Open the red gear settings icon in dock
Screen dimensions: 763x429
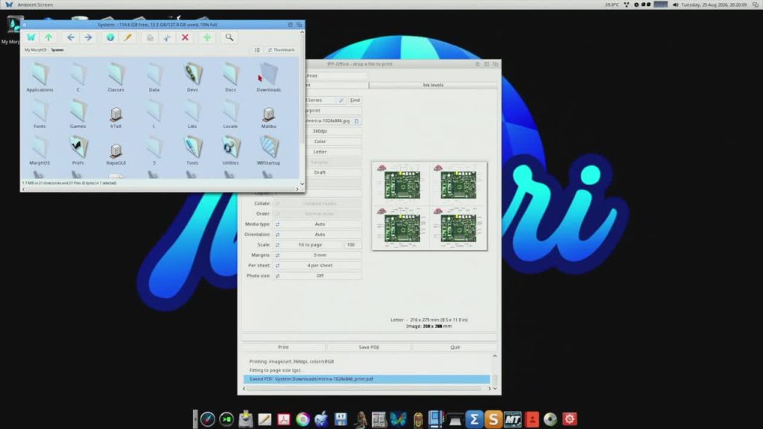pos(569,419)
